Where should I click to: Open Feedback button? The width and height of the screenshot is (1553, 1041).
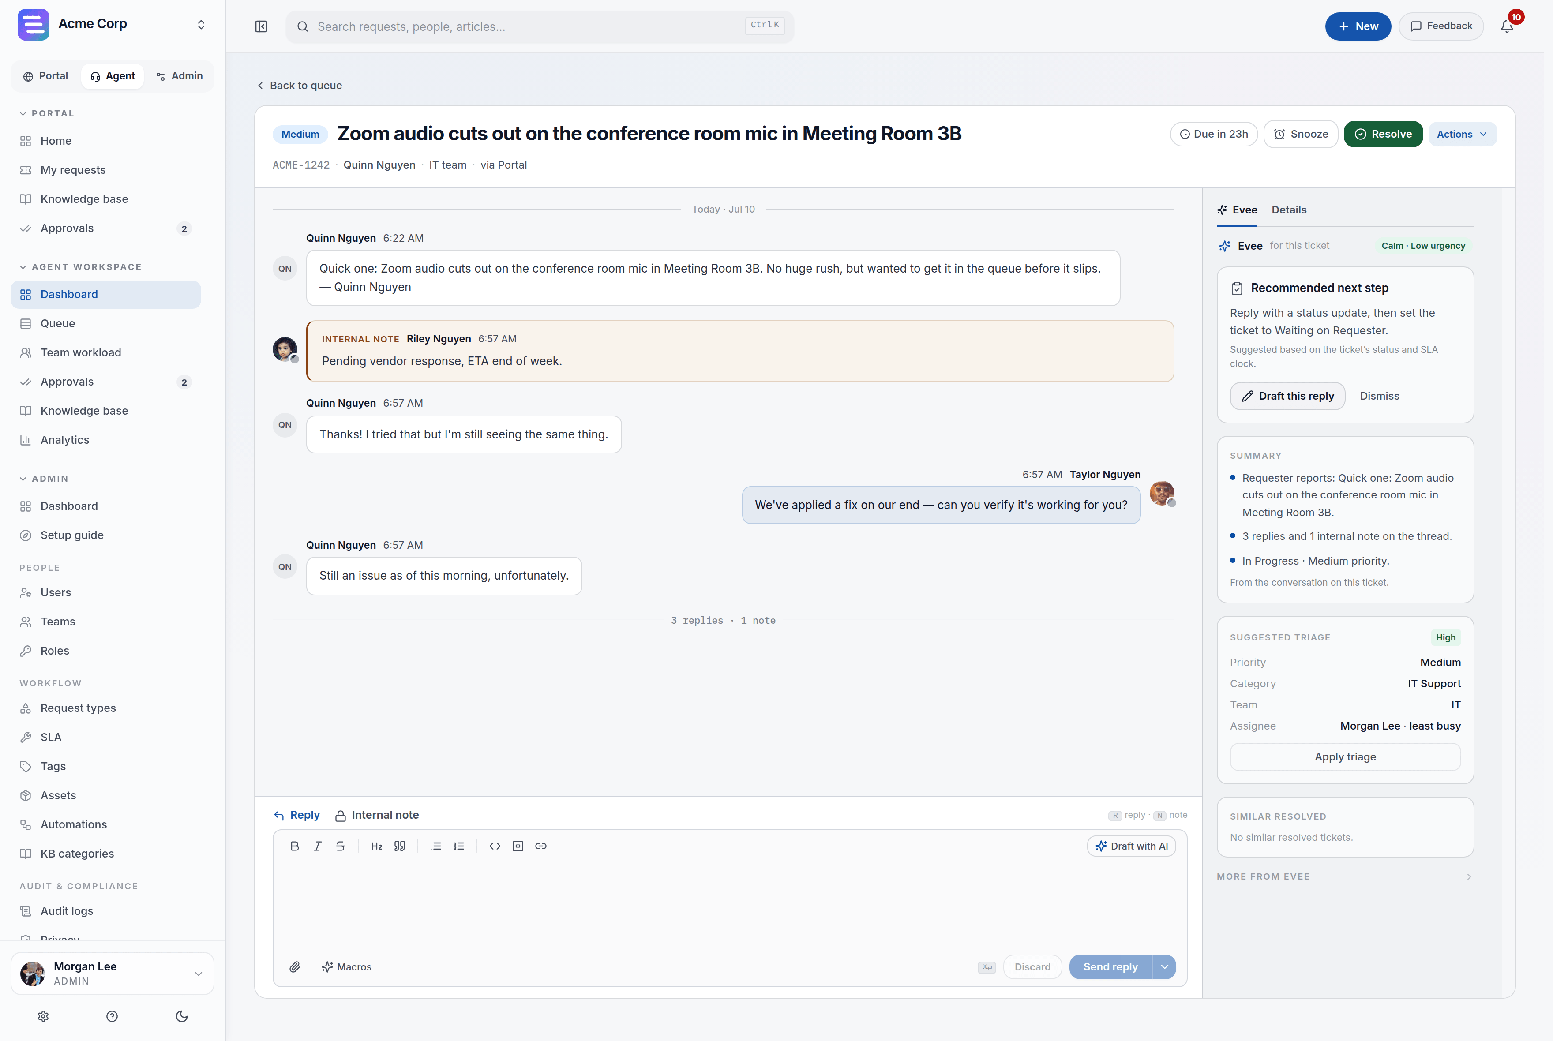(x=1441, y=26)
